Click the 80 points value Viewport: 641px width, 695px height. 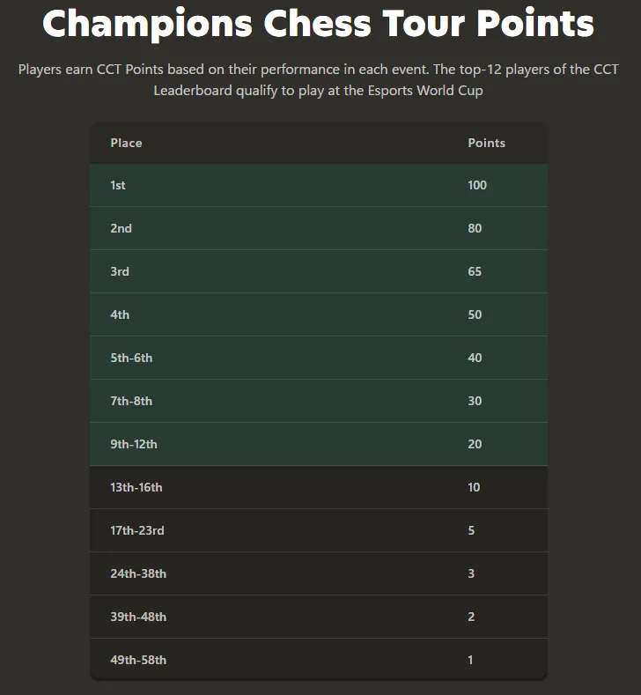(475, 228)
